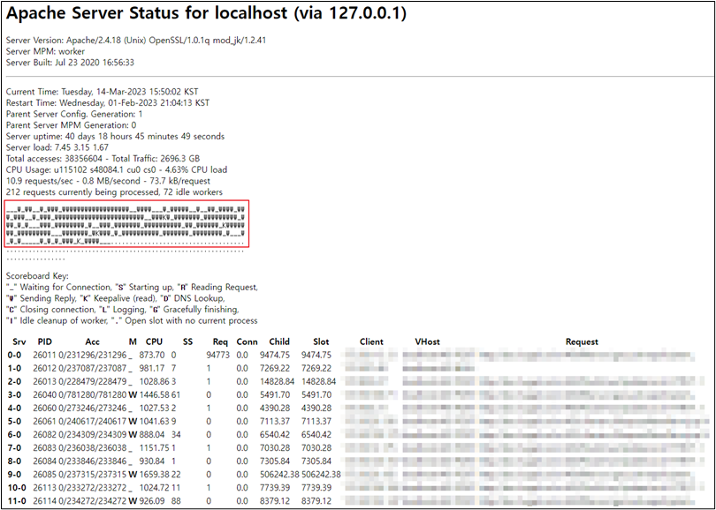Click the 'Req' column header

[x=221, y=341]
